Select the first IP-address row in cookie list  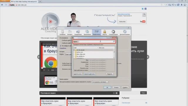coord(93,50)
